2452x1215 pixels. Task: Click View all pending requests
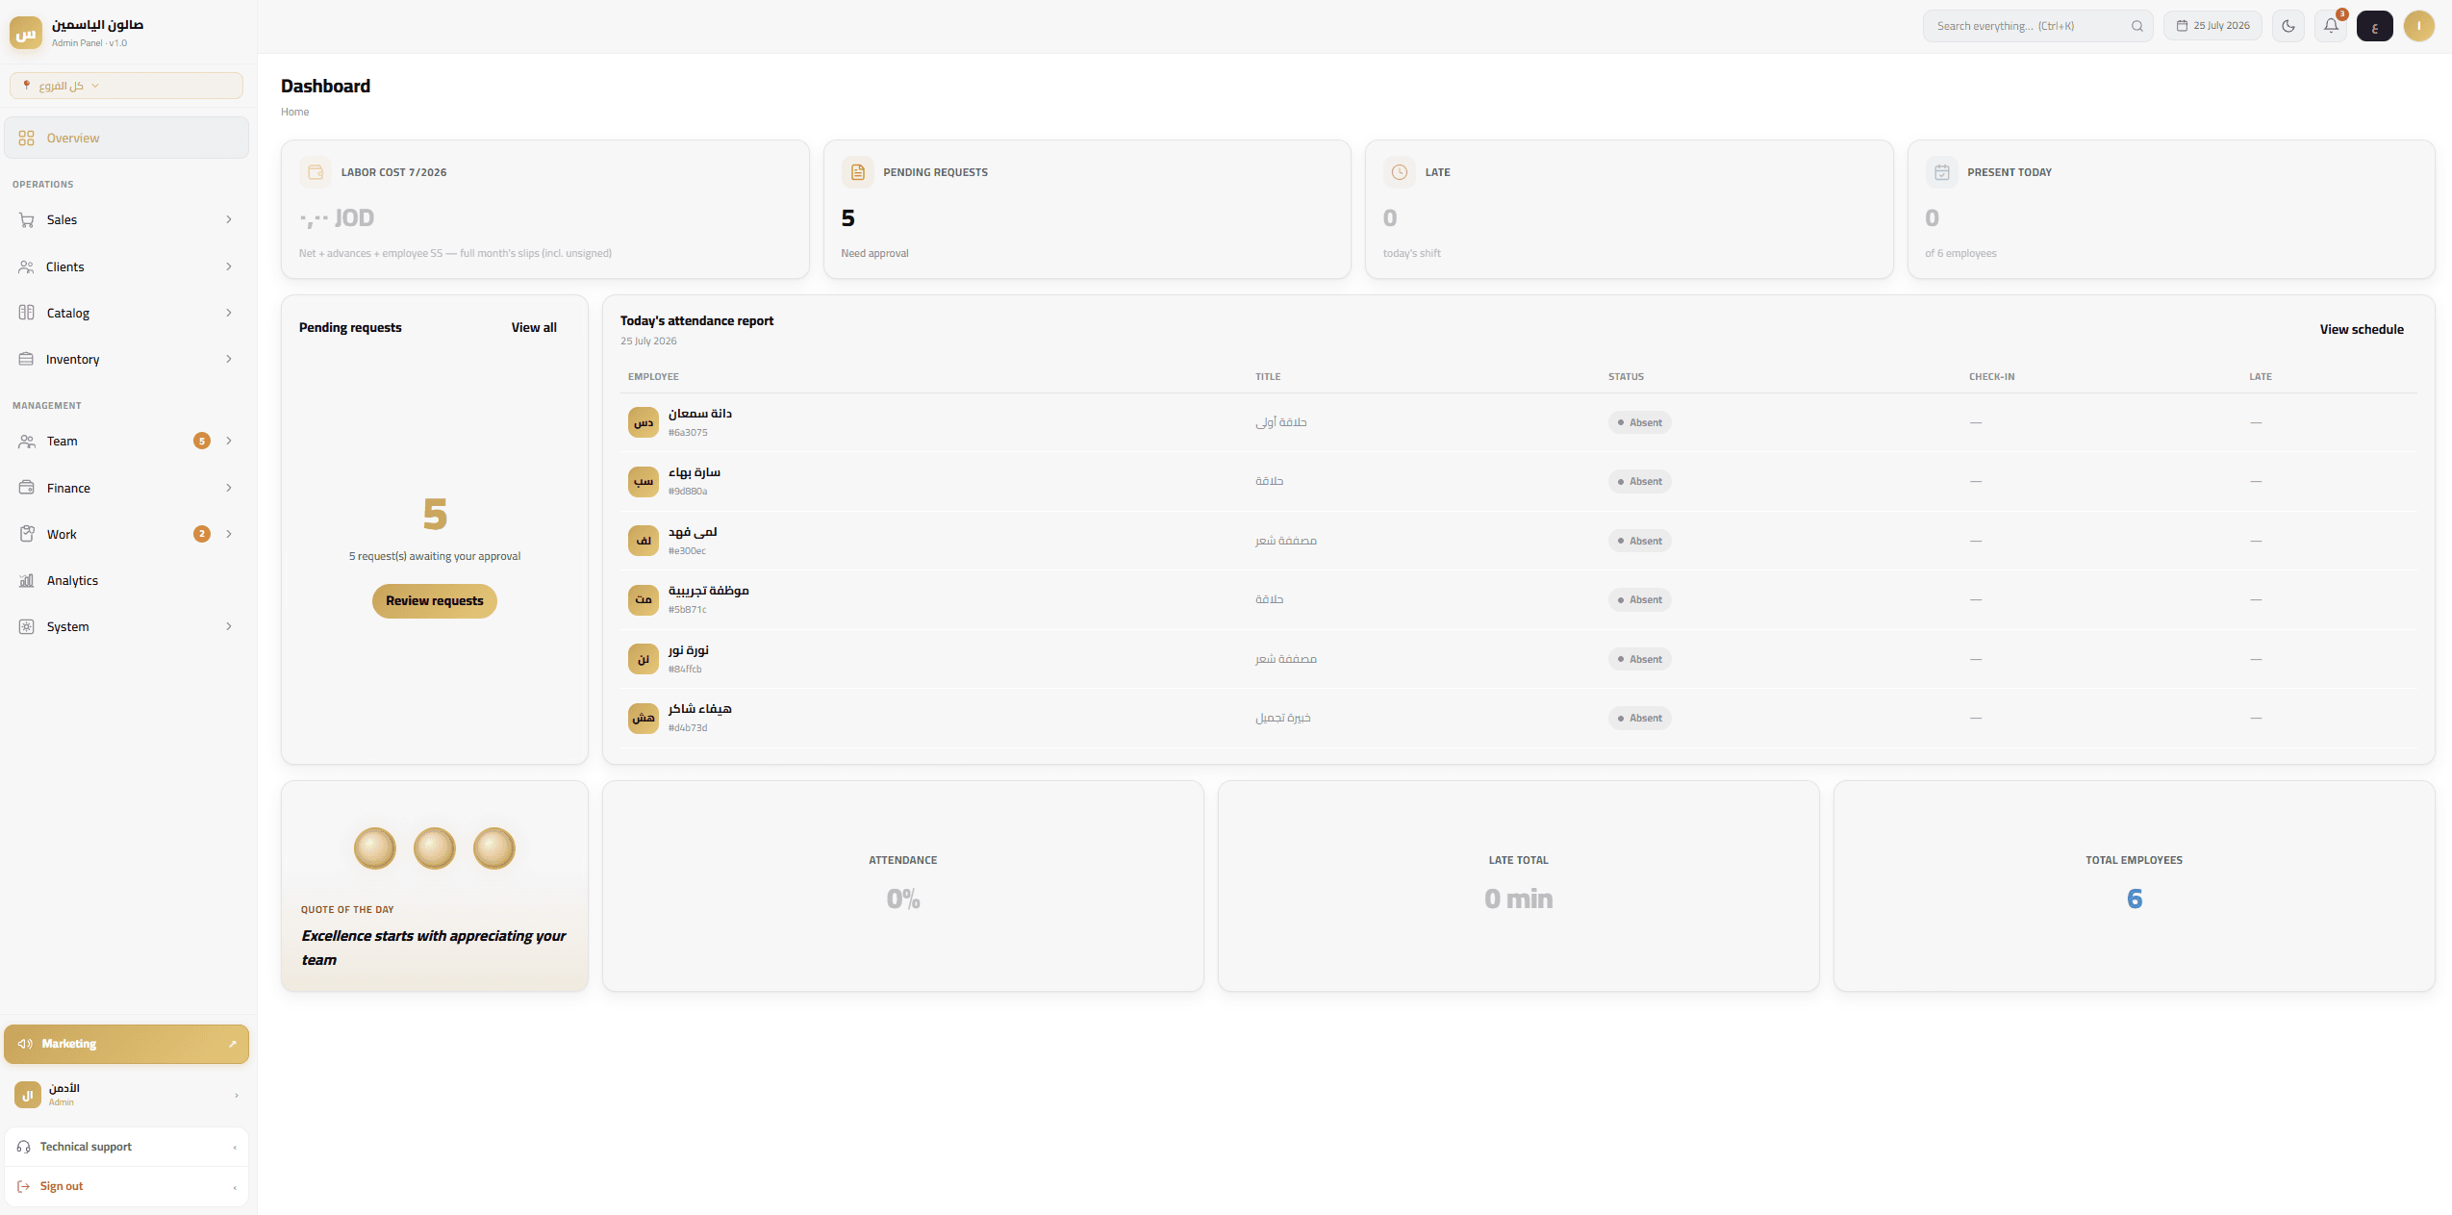tap(534, 327)
